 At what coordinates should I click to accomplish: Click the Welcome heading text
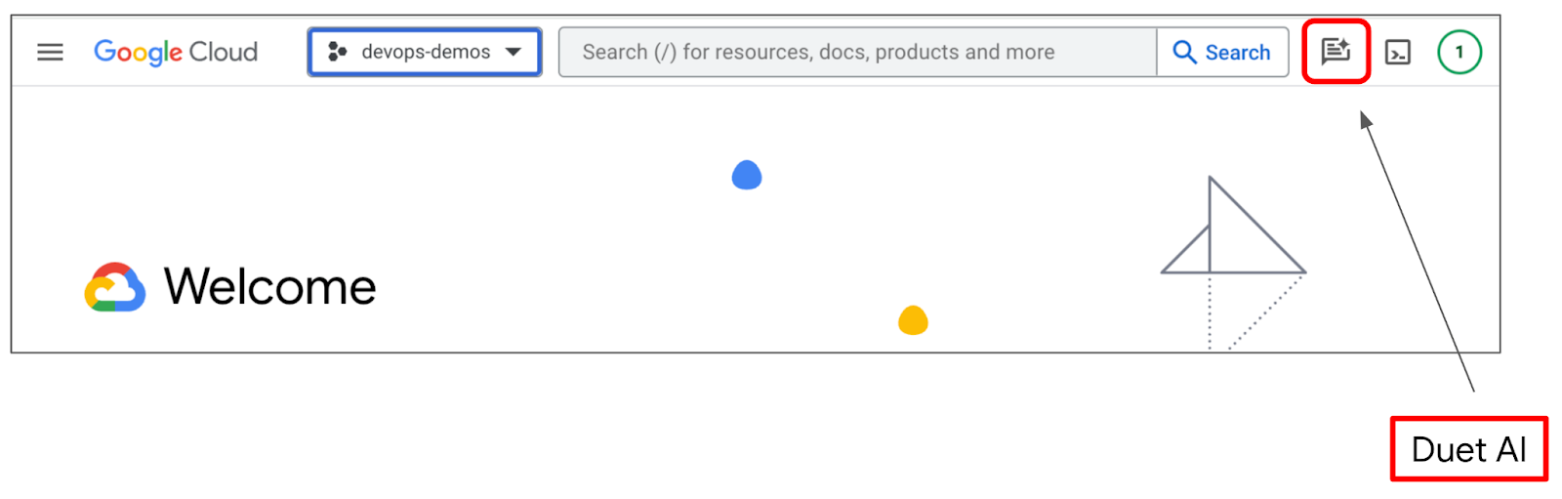click(269, 287)
